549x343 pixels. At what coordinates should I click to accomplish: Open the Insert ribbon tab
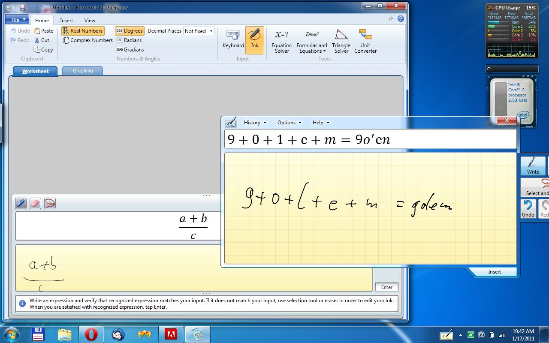(66, 20)
